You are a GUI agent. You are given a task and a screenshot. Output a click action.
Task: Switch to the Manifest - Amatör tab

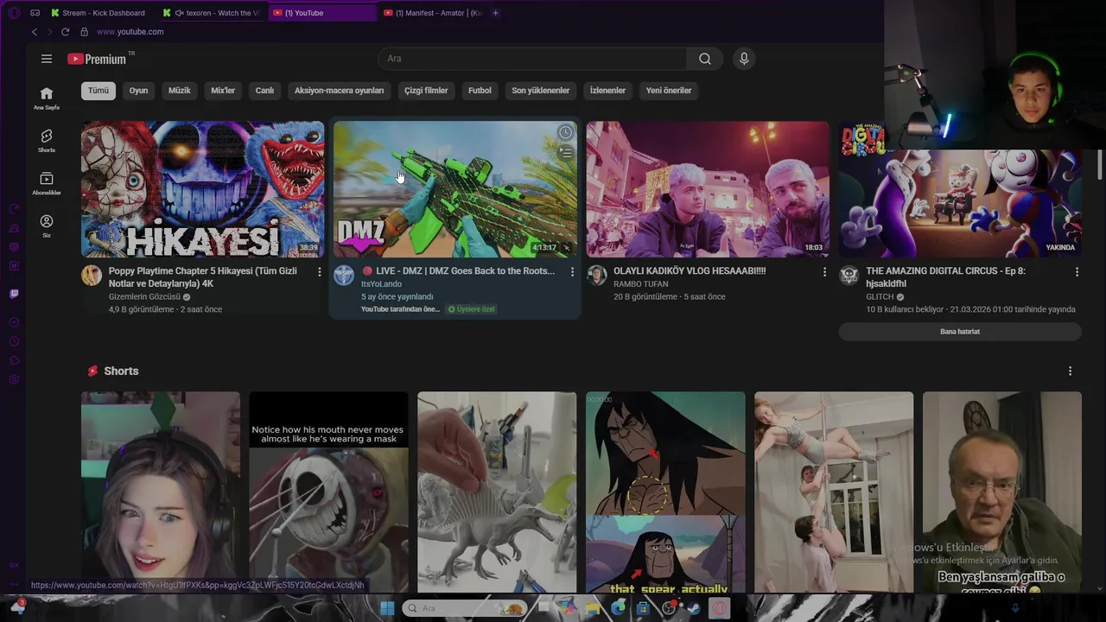pyautogui.click(x=432, y=13)
